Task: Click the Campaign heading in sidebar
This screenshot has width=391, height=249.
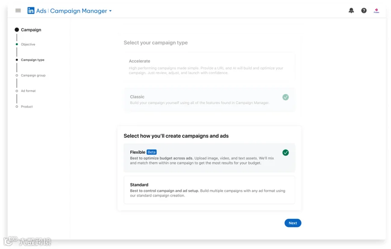Action: pyautogui.click(x=31, y=30)
